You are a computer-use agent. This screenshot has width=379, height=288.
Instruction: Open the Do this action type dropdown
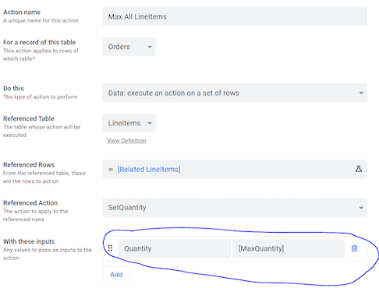click(235, 93)
